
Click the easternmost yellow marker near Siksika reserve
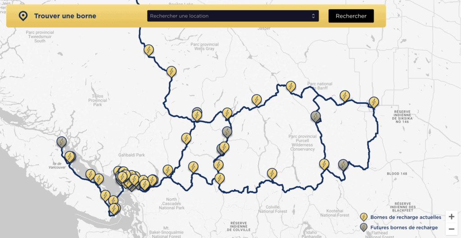(x=374, y=102)
